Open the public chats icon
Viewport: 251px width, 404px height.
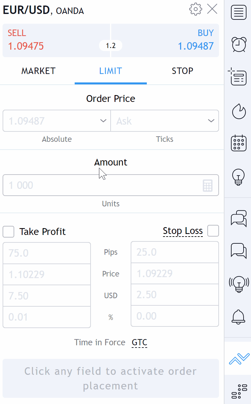(239, 218)
